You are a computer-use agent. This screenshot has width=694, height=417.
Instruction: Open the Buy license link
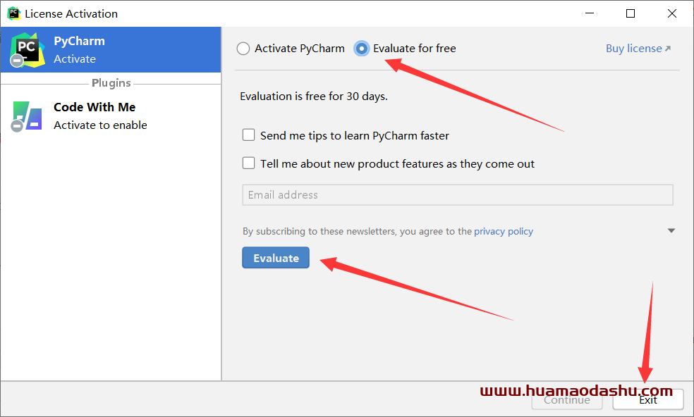coord(638,48)
